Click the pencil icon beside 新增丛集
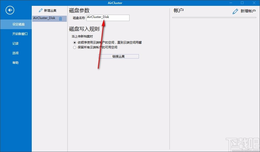This screenshot has width=260, height=152. point(41,10)
